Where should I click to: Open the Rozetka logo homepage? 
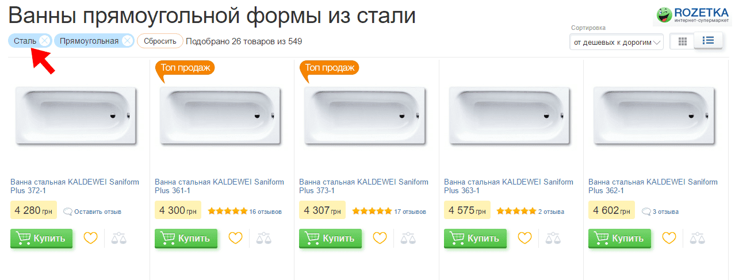coord(694,15)
